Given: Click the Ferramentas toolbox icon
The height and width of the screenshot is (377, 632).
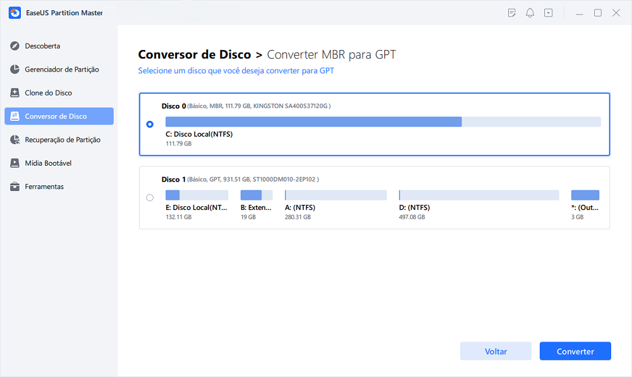Looking at the screenshot, I should [15, 187].
